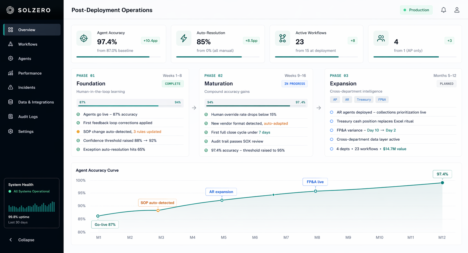468x253 pixels.
Task: Click the '$14.7M value' text
Action: click(x=395, y=149)
